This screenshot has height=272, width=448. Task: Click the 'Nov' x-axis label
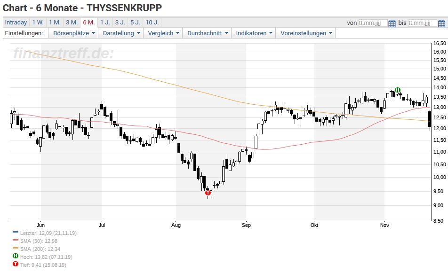(x=384, y=225)
